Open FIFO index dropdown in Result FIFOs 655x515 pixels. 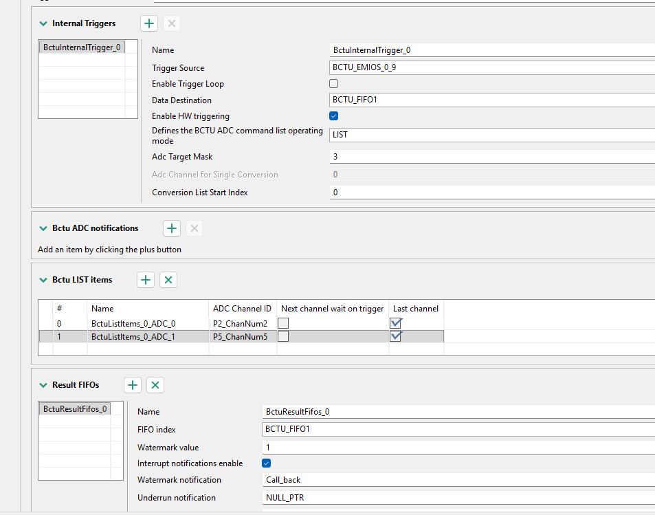point(458,429)
